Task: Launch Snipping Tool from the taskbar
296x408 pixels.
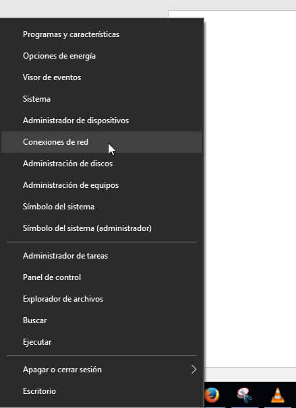Action: pos(244,395)
